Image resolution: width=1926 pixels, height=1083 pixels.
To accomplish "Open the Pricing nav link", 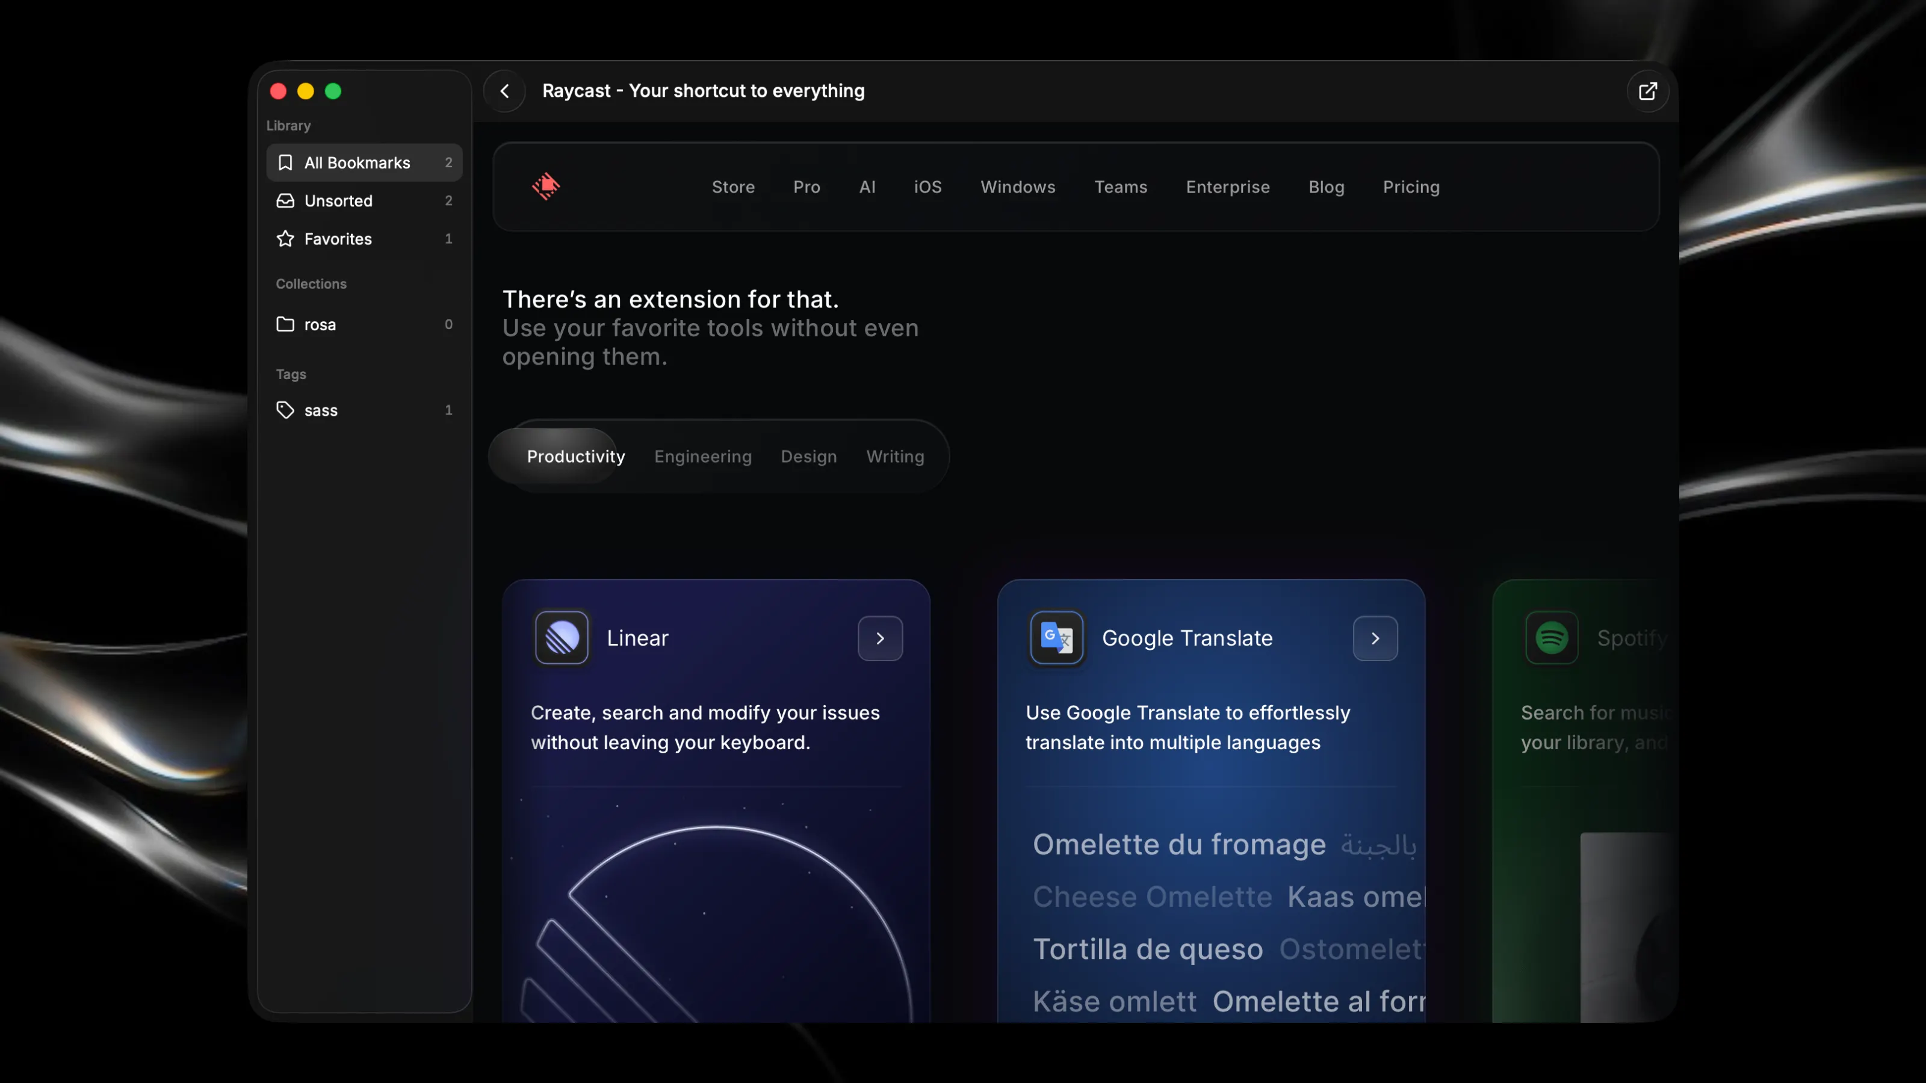I will click(1411, 187).
